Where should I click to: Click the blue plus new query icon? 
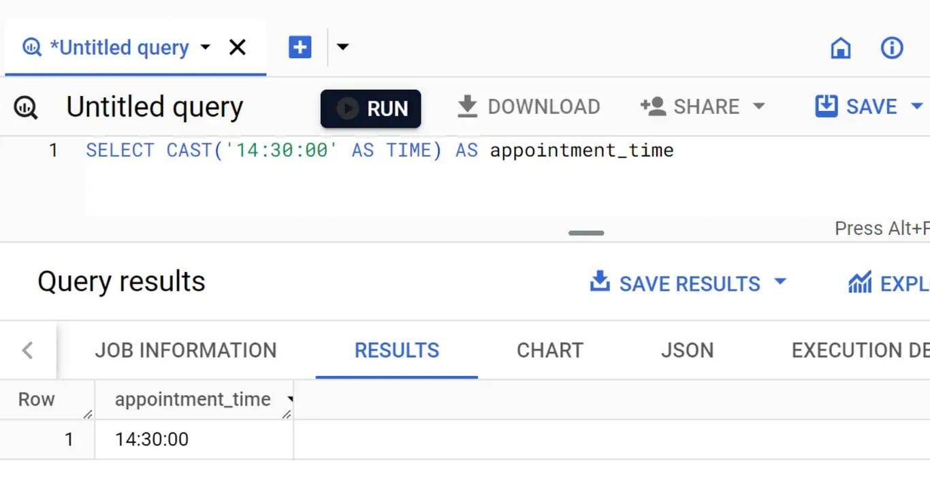[x=300, y=47]
